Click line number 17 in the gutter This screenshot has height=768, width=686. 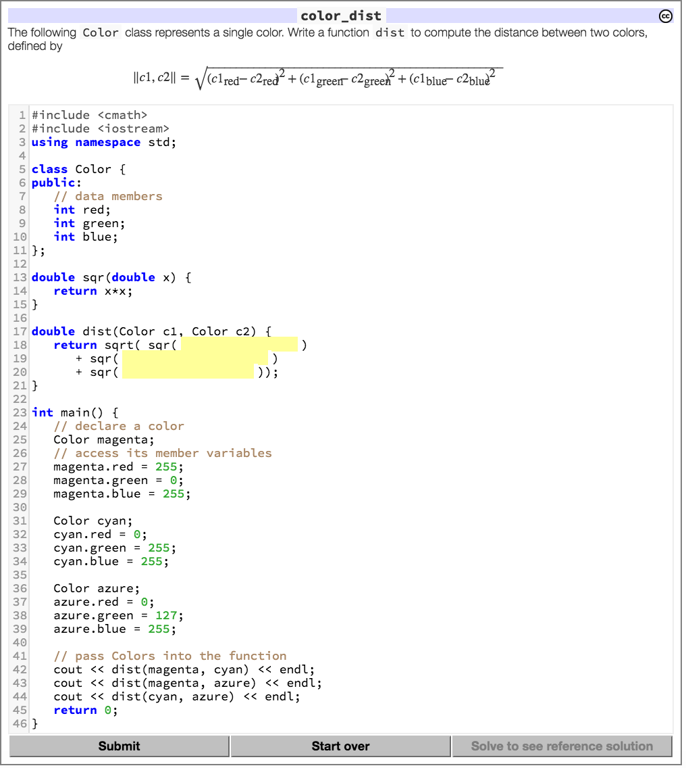point(20,331)
